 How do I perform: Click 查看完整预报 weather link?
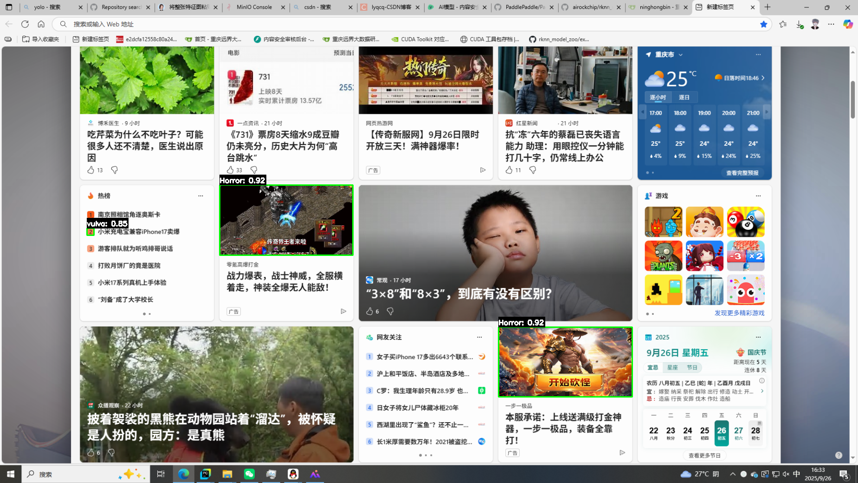(742, 173)
